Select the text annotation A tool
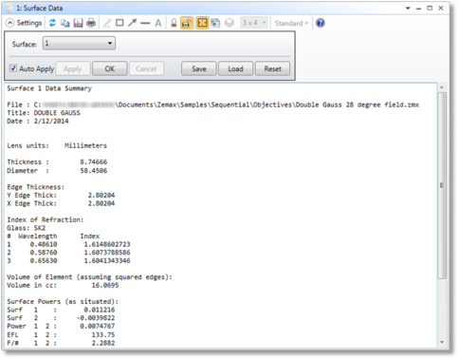Image resolution: width=459 pixels, height=359 pixels. [158, 23]
